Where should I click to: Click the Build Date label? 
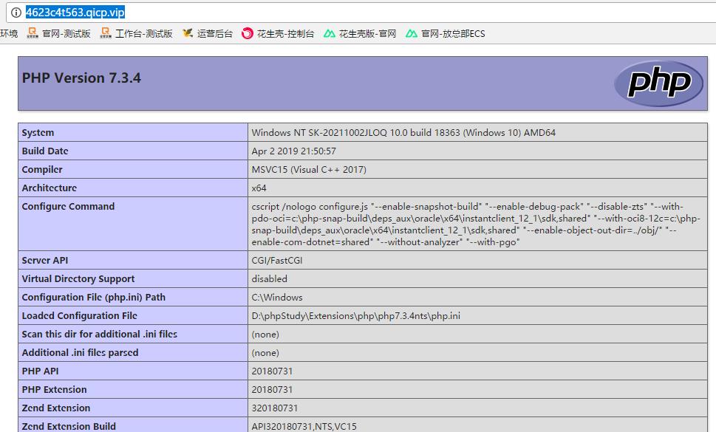(45, 151)
